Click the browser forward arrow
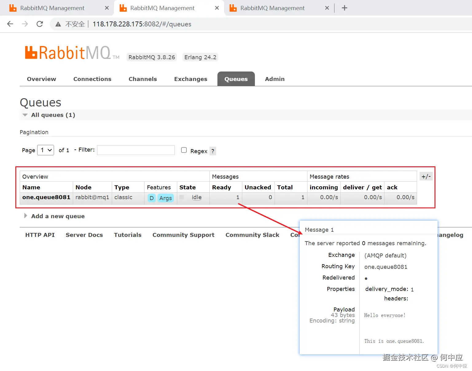Image resolution: width=472 pixels, height=371 pixels. point(25,24)
